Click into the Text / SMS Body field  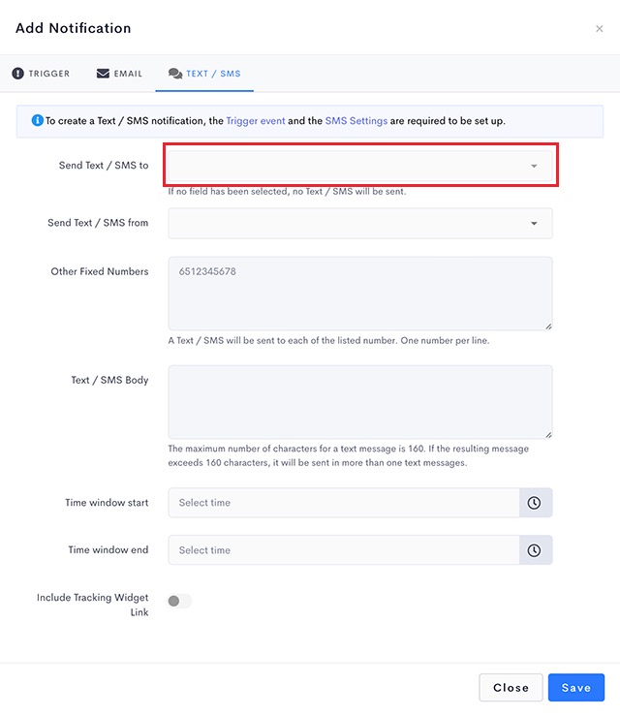pos(359,401)
